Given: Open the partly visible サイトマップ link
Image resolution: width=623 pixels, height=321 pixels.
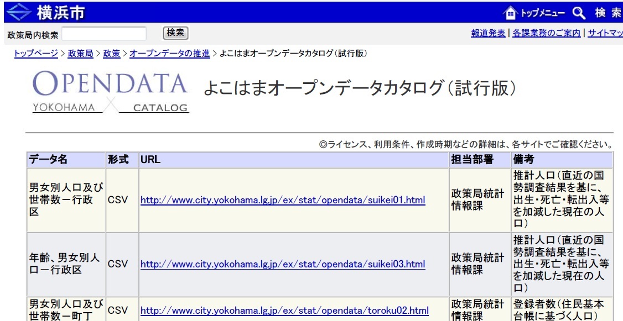Looking at the screenshot, I should click(605, 33).
